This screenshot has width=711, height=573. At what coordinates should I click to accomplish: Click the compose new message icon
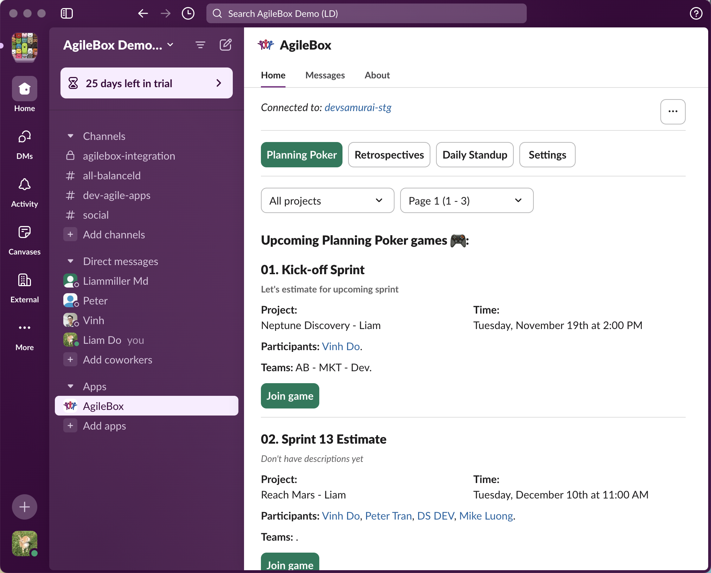pos(225,45)
